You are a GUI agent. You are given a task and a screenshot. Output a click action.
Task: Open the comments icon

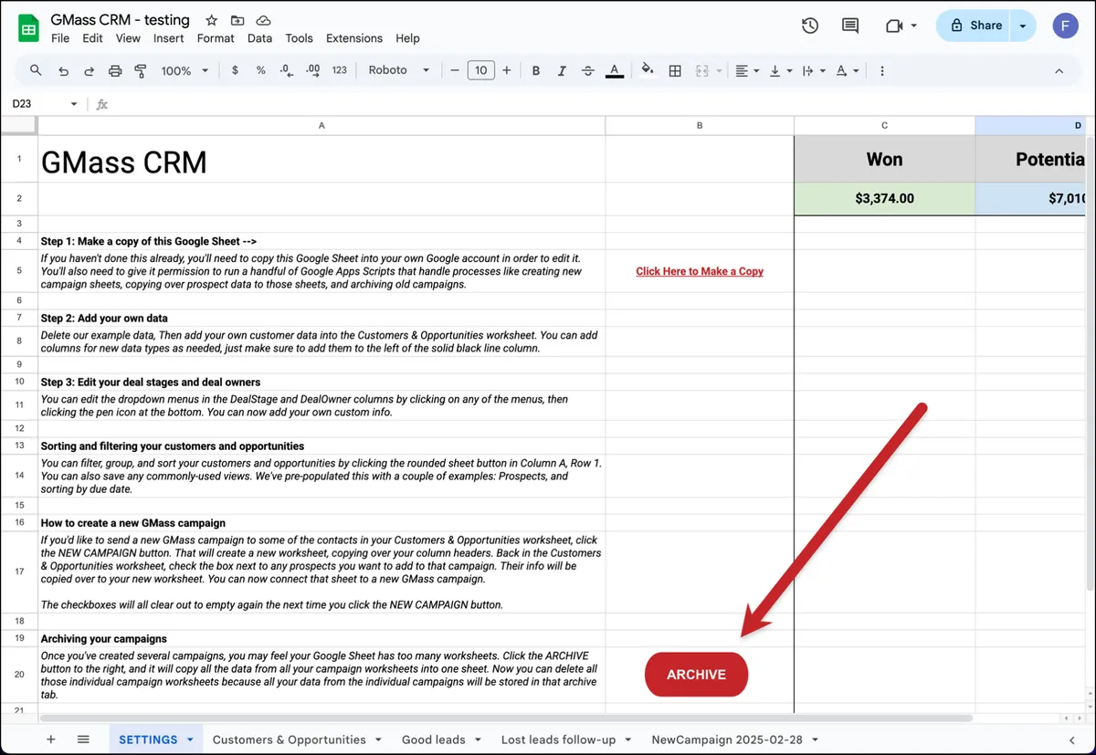(850, 26)
